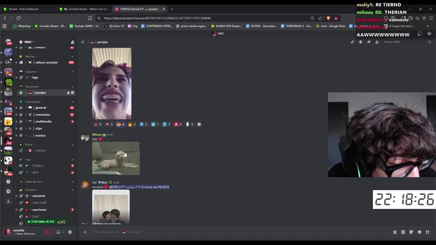This screenshot has height=245, width=436.
Task: Open user settings gear icon
Action: [x=70, y=232]
